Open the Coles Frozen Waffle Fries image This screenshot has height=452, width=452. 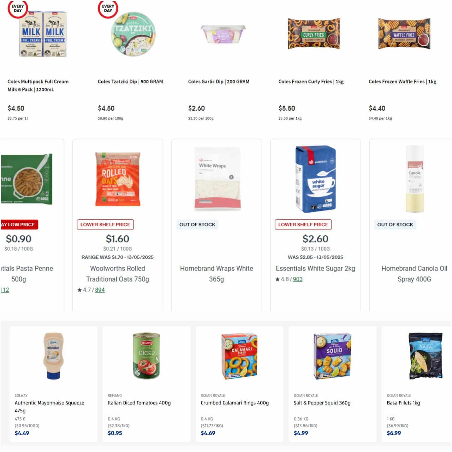(x=404, y=34)
